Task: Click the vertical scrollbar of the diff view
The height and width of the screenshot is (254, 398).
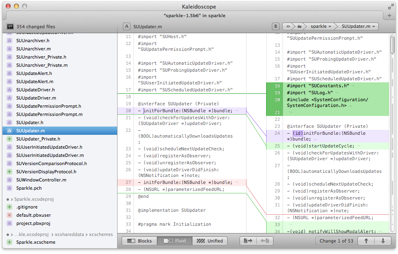Action: pos(392,45)
